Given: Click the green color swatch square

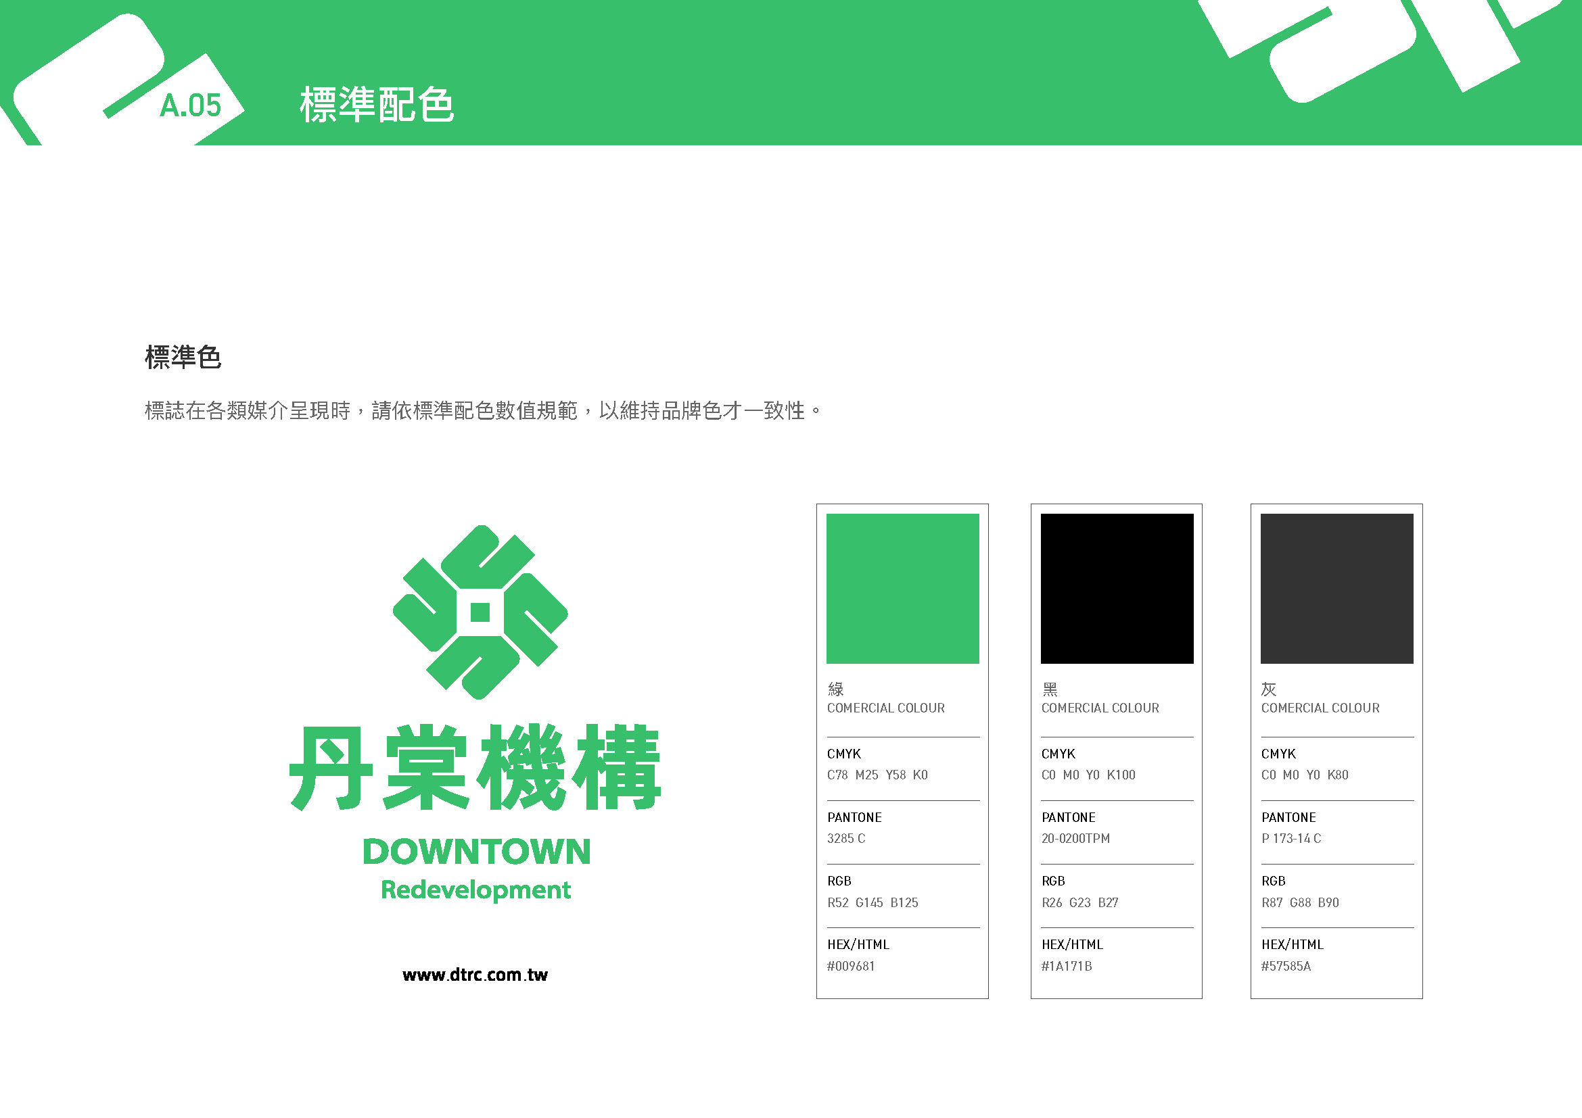Looking at the screenshot, I should [902, 589].
